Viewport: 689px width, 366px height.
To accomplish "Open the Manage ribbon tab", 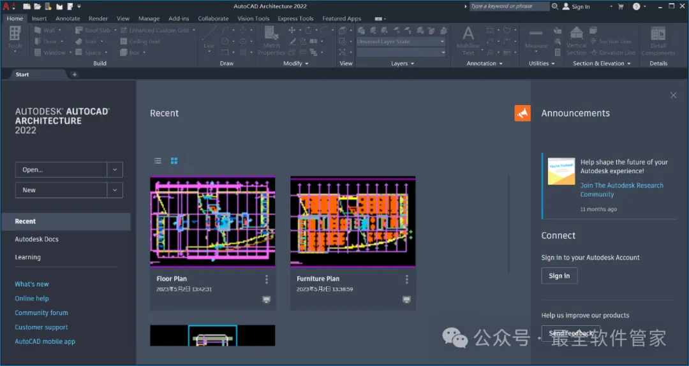I will pyautogui.click(x=149, y=18).
